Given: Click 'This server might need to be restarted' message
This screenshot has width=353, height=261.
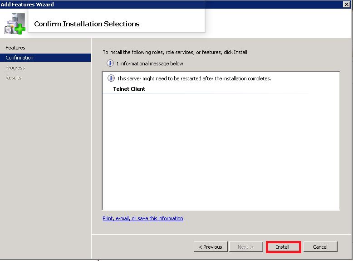Looking at the screenshot, I should 194,79.
